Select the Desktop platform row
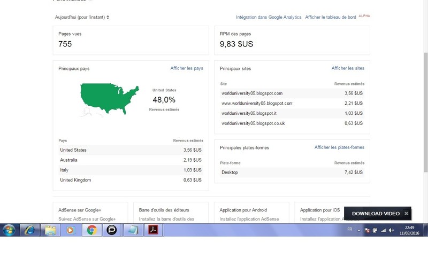Screen dimensions: 428x267 pos(292,172)
